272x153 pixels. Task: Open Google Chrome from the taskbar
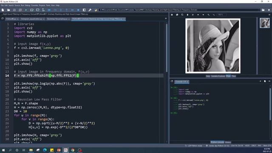(x=73, y=150)
